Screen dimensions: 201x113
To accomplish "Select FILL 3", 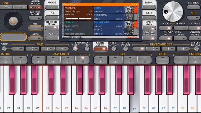I will pos(130,60).
